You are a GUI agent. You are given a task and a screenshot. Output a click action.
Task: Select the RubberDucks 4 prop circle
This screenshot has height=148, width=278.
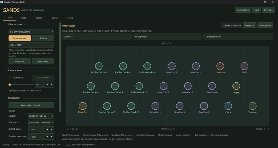pos(115,86)
